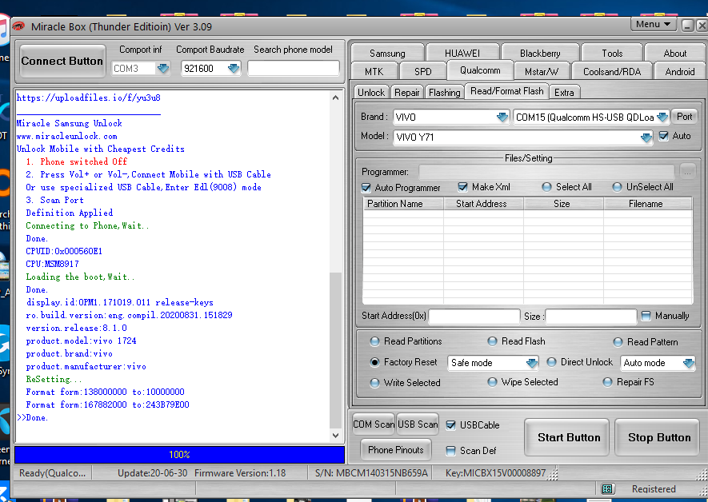Open the Safe mode dropdown
This screenshot has height=502, width=708.
pos(531,363)
